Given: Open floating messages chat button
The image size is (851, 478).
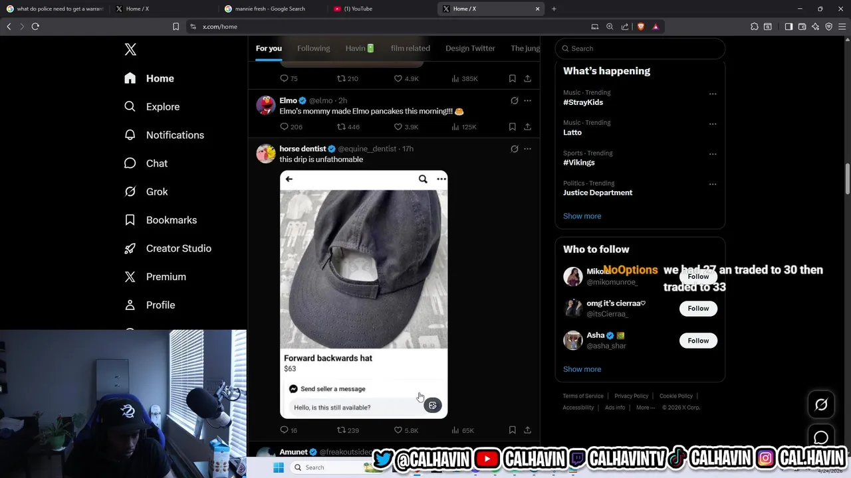Looking at the screenshot, I should click(821, 438).
